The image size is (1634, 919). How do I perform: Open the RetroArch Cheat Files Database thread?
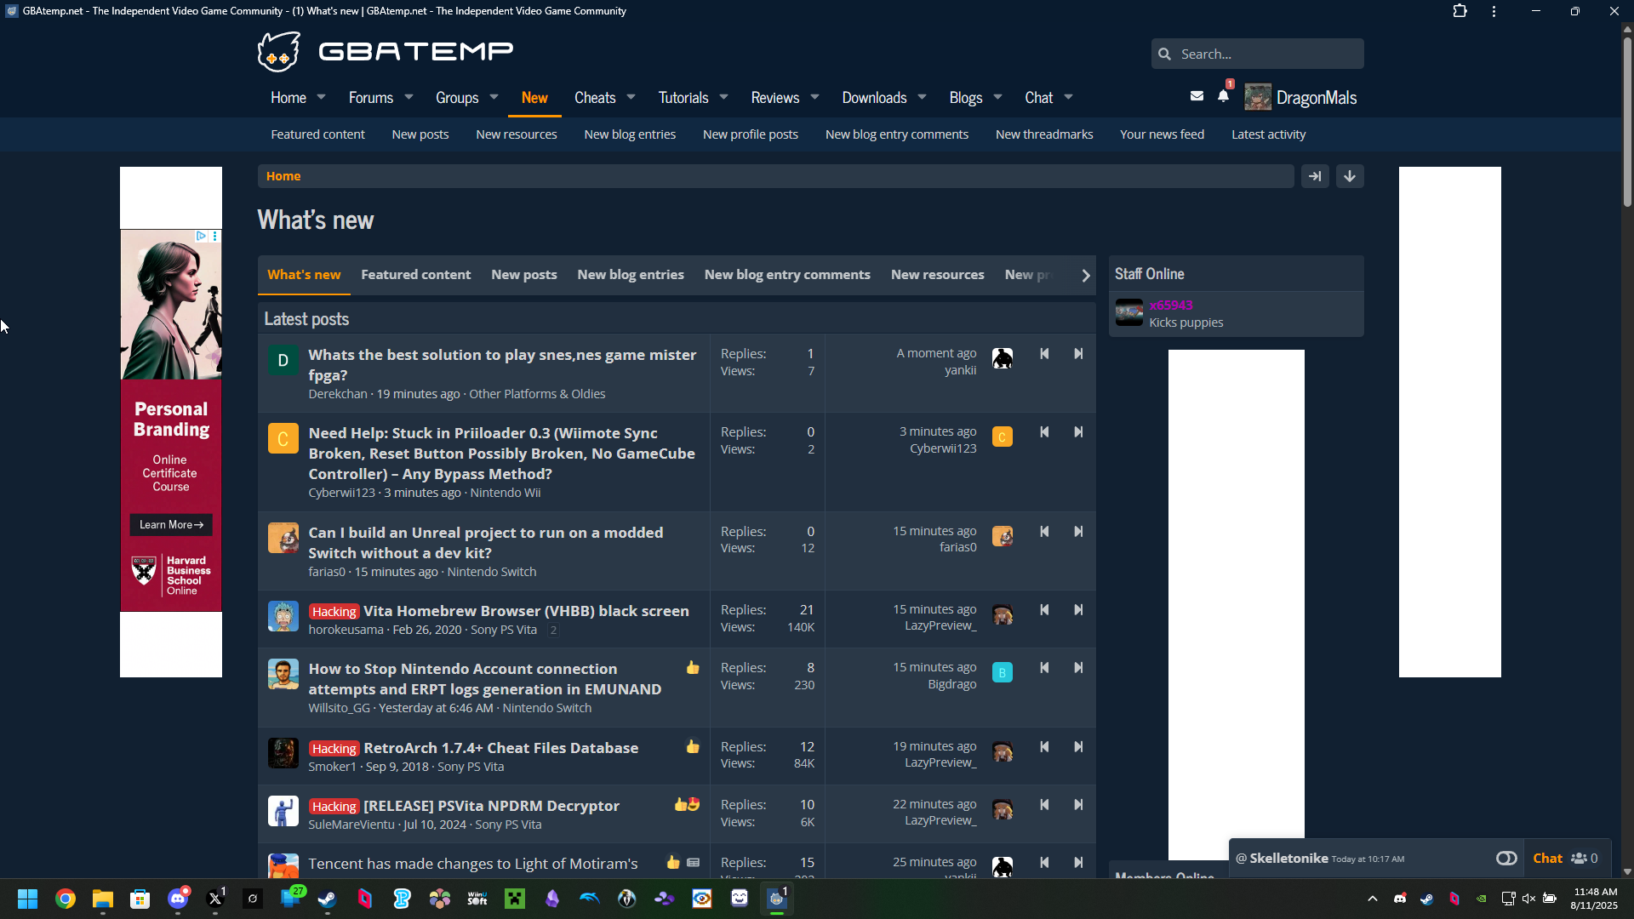500,748
